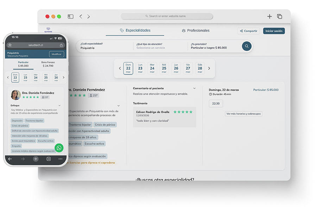Switch to the Profesionales tab

tap(196, 31)
